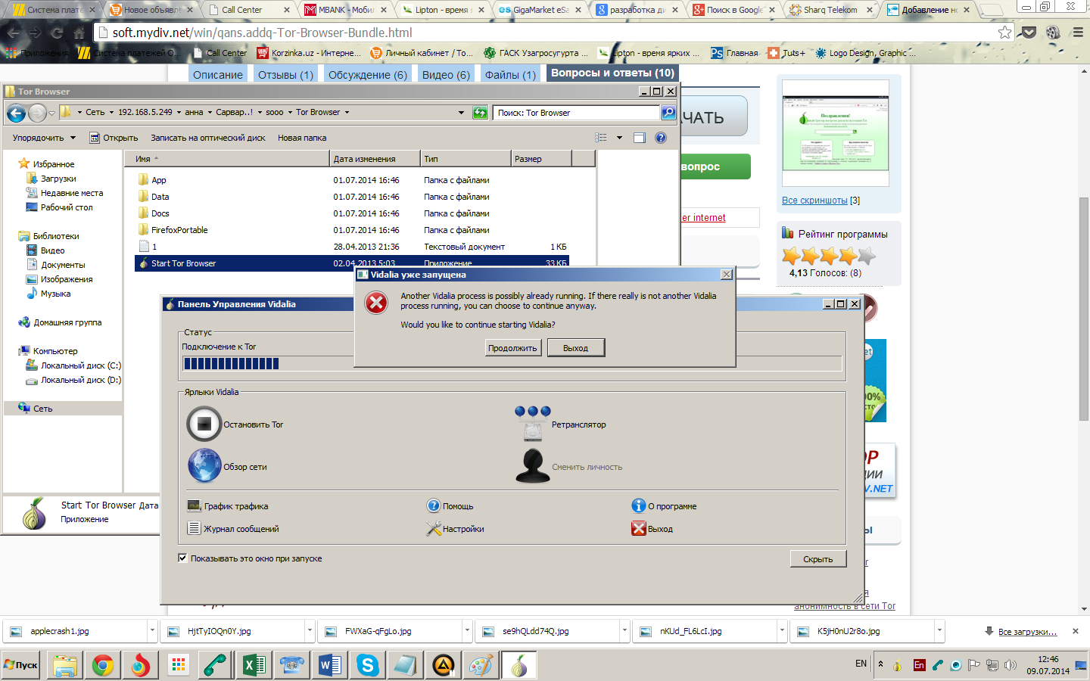Select the Docs folder row
The width and height of the screenshot is (1090, 681).
(x=352, y=213)
